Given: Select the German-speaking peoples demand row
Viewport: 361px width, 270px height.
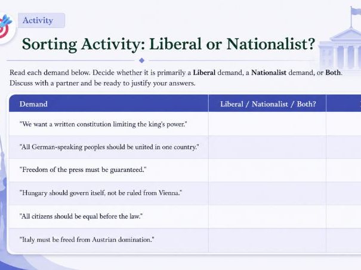Looking at the screenshot, I should tap(109, 147).
